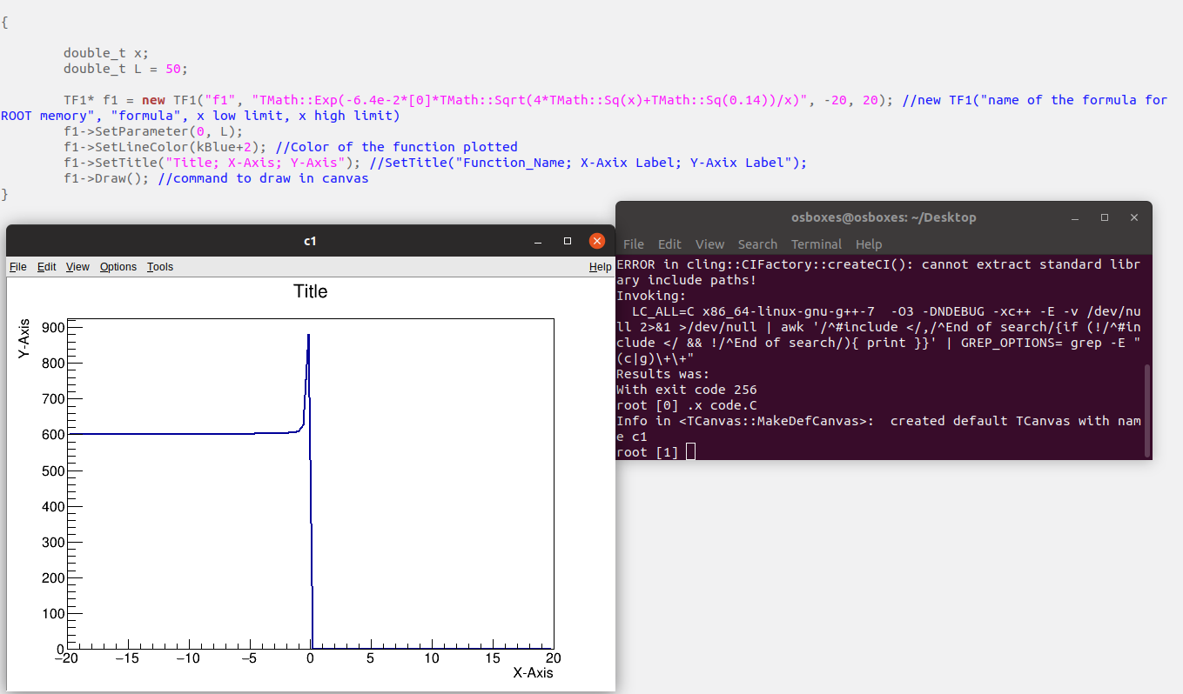Open the Terminal menu in terminal window

(x=816, y=244)
